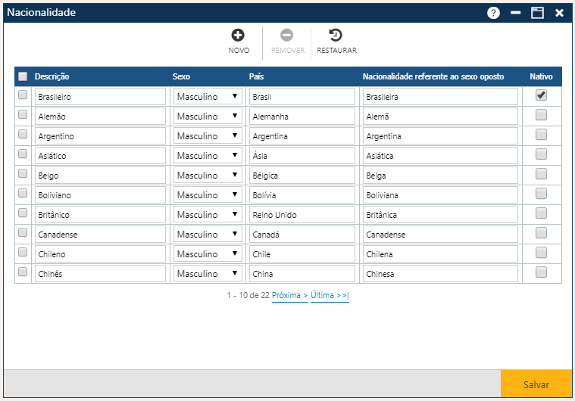
Task: Enable Nativo for the Chileno row
Action: click(541, 253)
